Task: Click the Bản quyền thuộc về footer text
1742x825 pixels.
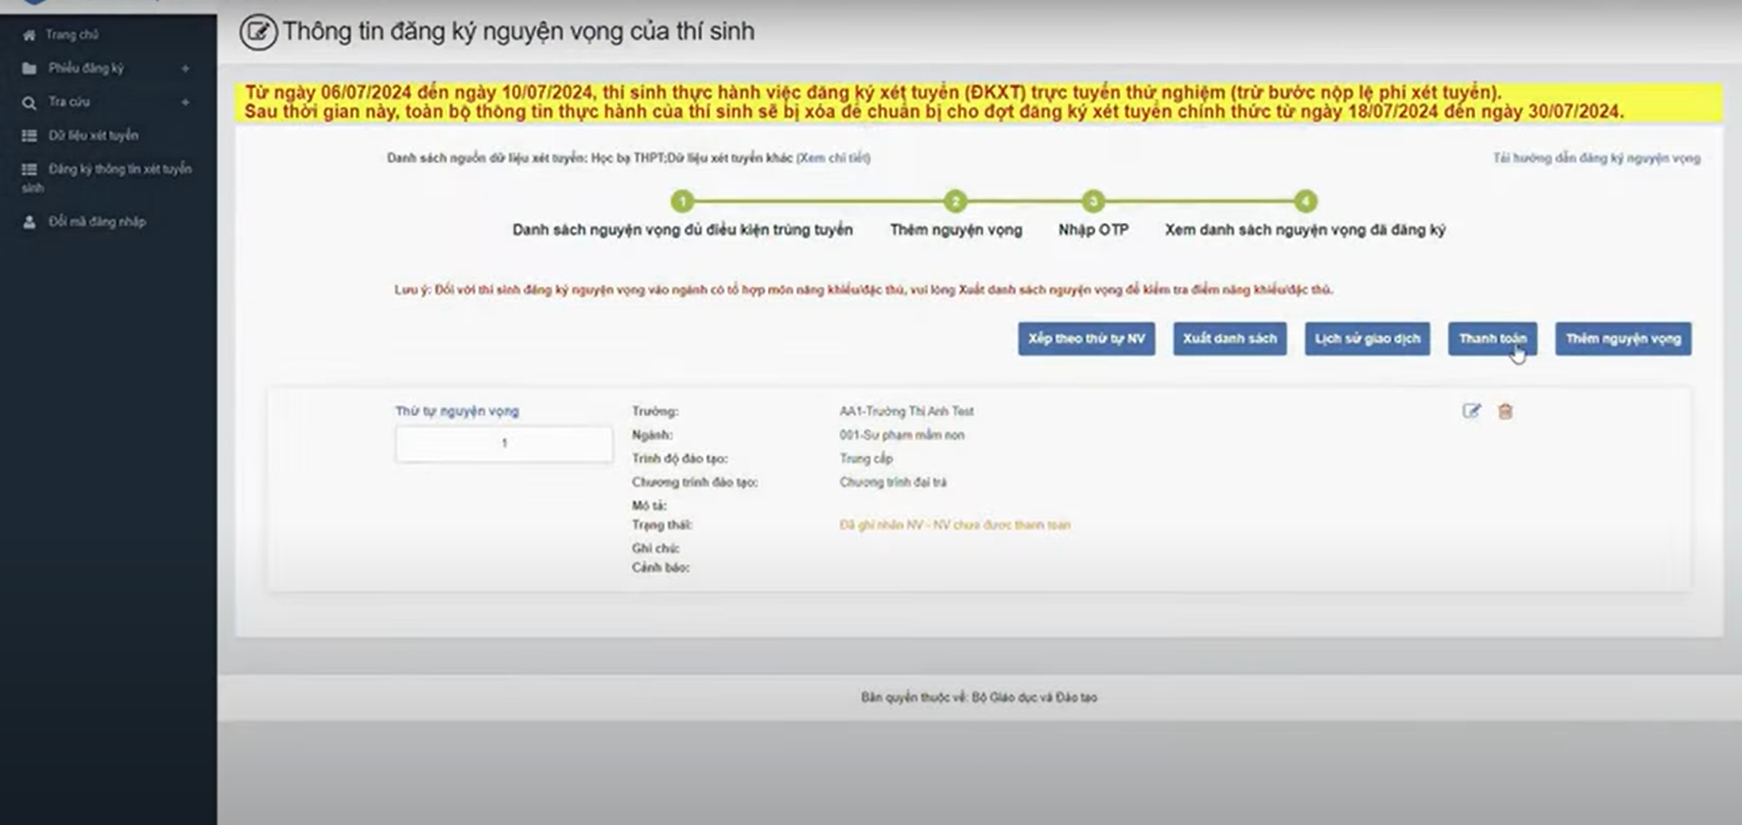Action: [x=979, y=697]
